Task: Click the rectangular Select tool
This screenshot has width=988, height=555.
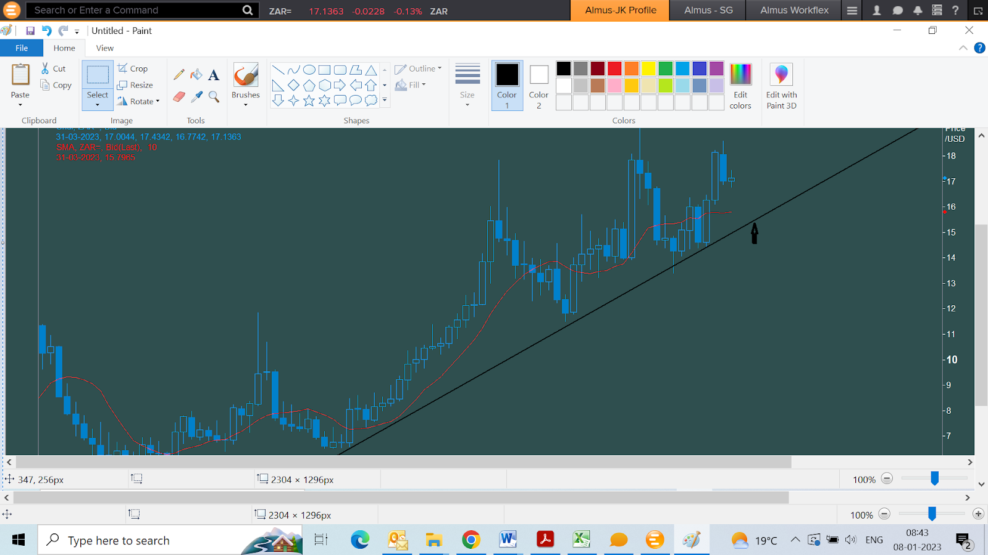Action: pyautogui.click(x=98, y=75)
